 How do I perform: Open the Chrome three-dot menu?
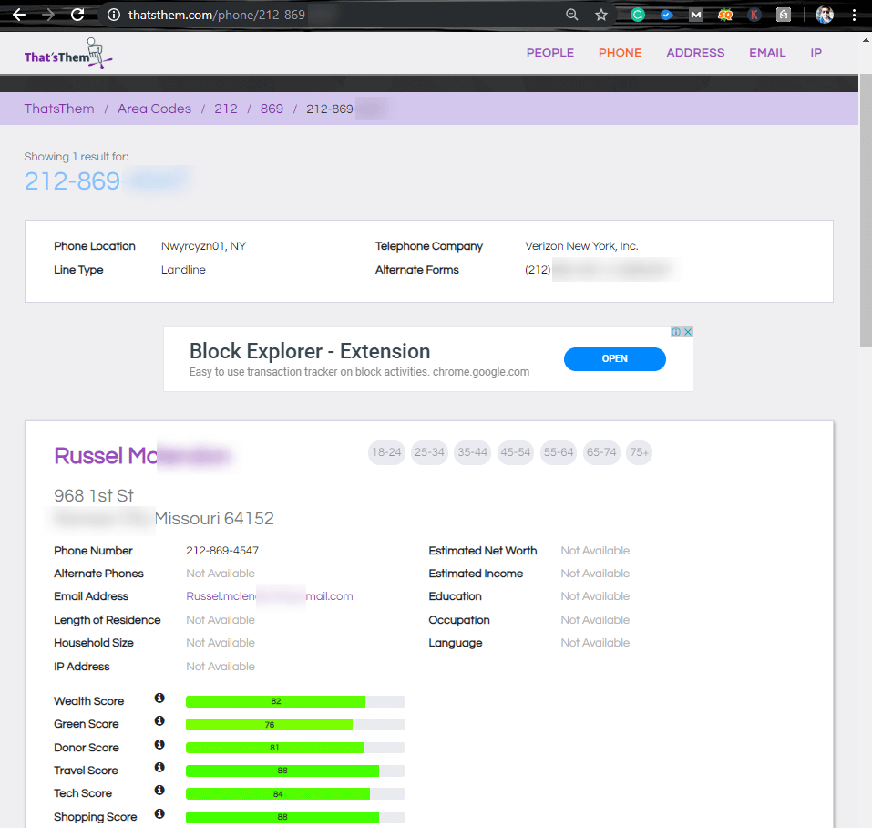854,15
